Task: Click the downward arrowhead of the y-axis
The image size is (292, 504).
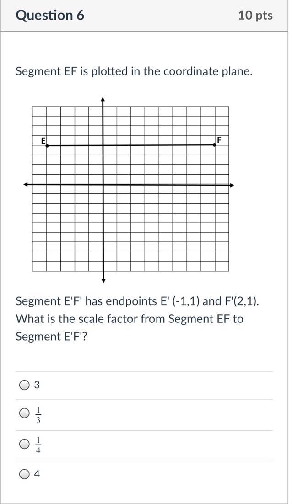Action: click(x=104, y=280)
